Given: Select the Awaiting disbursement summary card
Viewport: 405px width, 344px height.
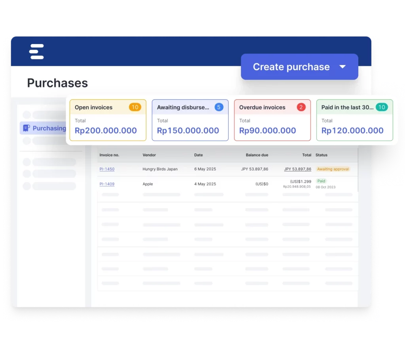Looking at the screenshot, I should [190, 120].
